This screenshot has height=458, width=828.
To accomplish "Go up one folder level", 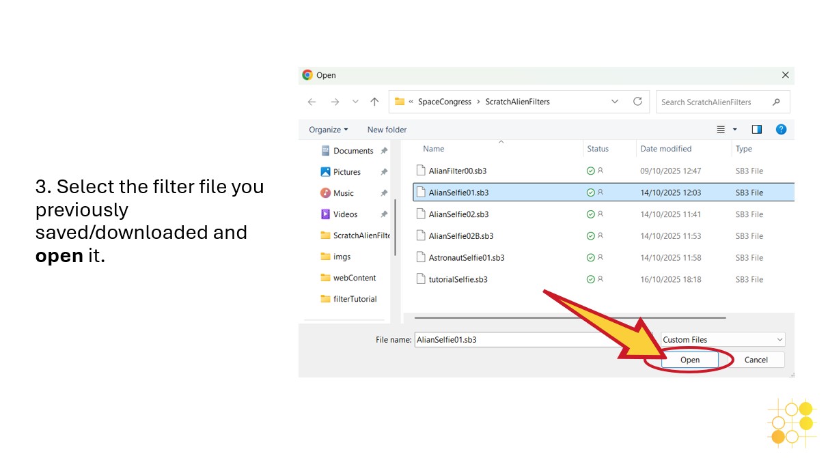I will click(374, 102).
